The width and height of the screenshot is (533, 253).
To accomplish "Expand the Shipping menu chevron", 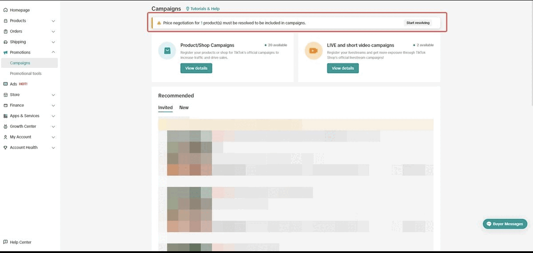I will [53, 42].
